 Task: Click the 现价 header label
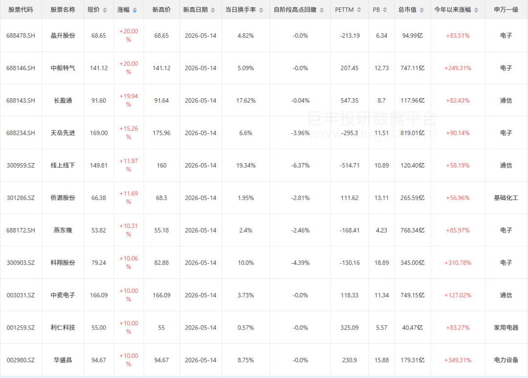[93, 10]
